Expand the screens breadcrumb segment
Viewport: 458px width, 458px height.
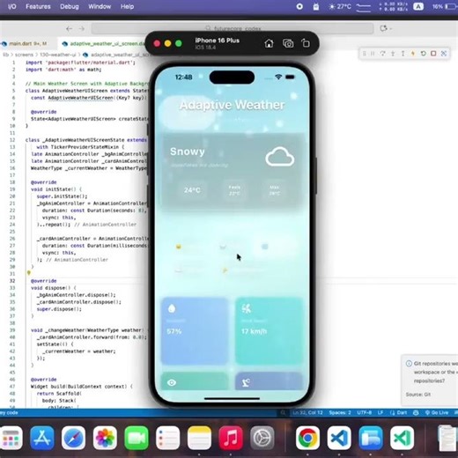click(x=24, y=55)
